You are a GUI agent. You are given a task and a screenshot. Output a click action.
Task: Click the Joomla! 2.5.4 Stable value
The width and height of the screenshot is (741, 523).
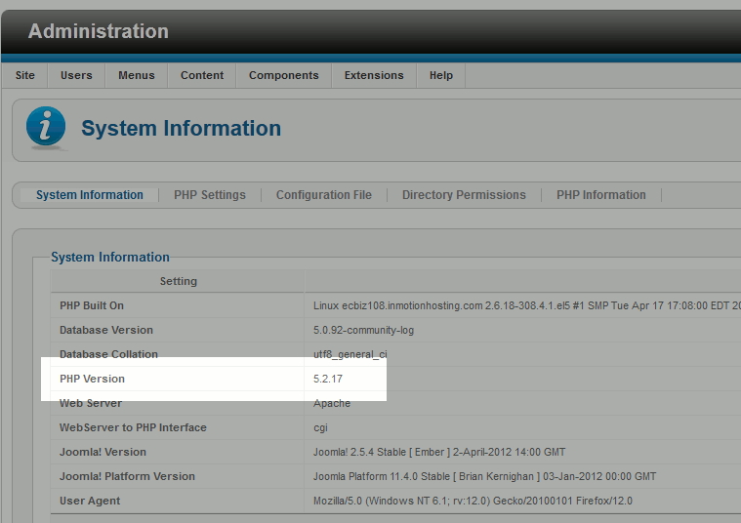(439, 452)
